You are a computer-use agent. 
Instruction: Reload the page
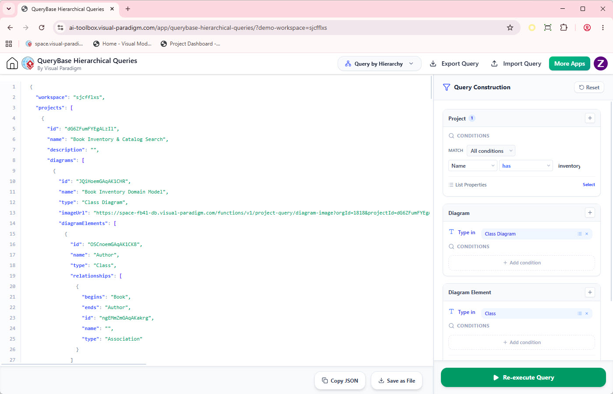(42, 28)
